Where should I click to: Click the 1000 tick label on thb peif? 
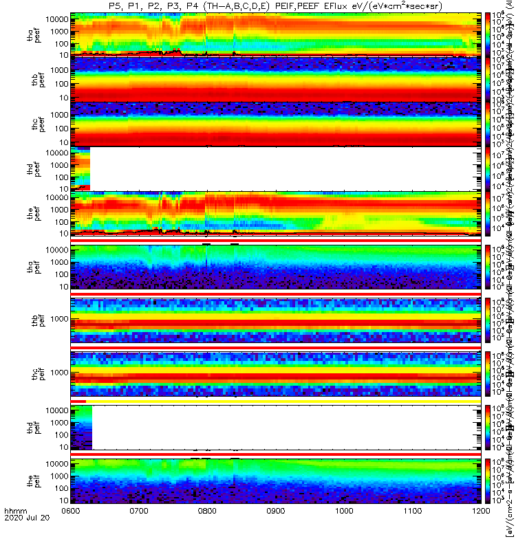[59, 319]
